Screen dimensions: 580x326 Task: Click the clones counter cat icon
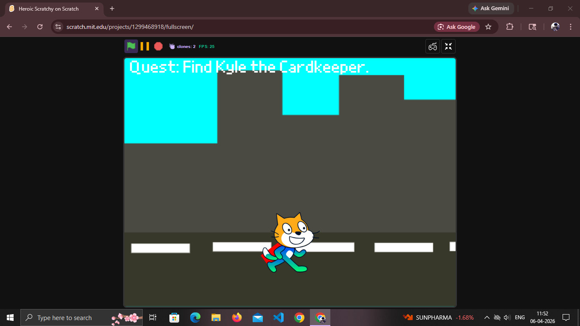(x=172, y=46)
